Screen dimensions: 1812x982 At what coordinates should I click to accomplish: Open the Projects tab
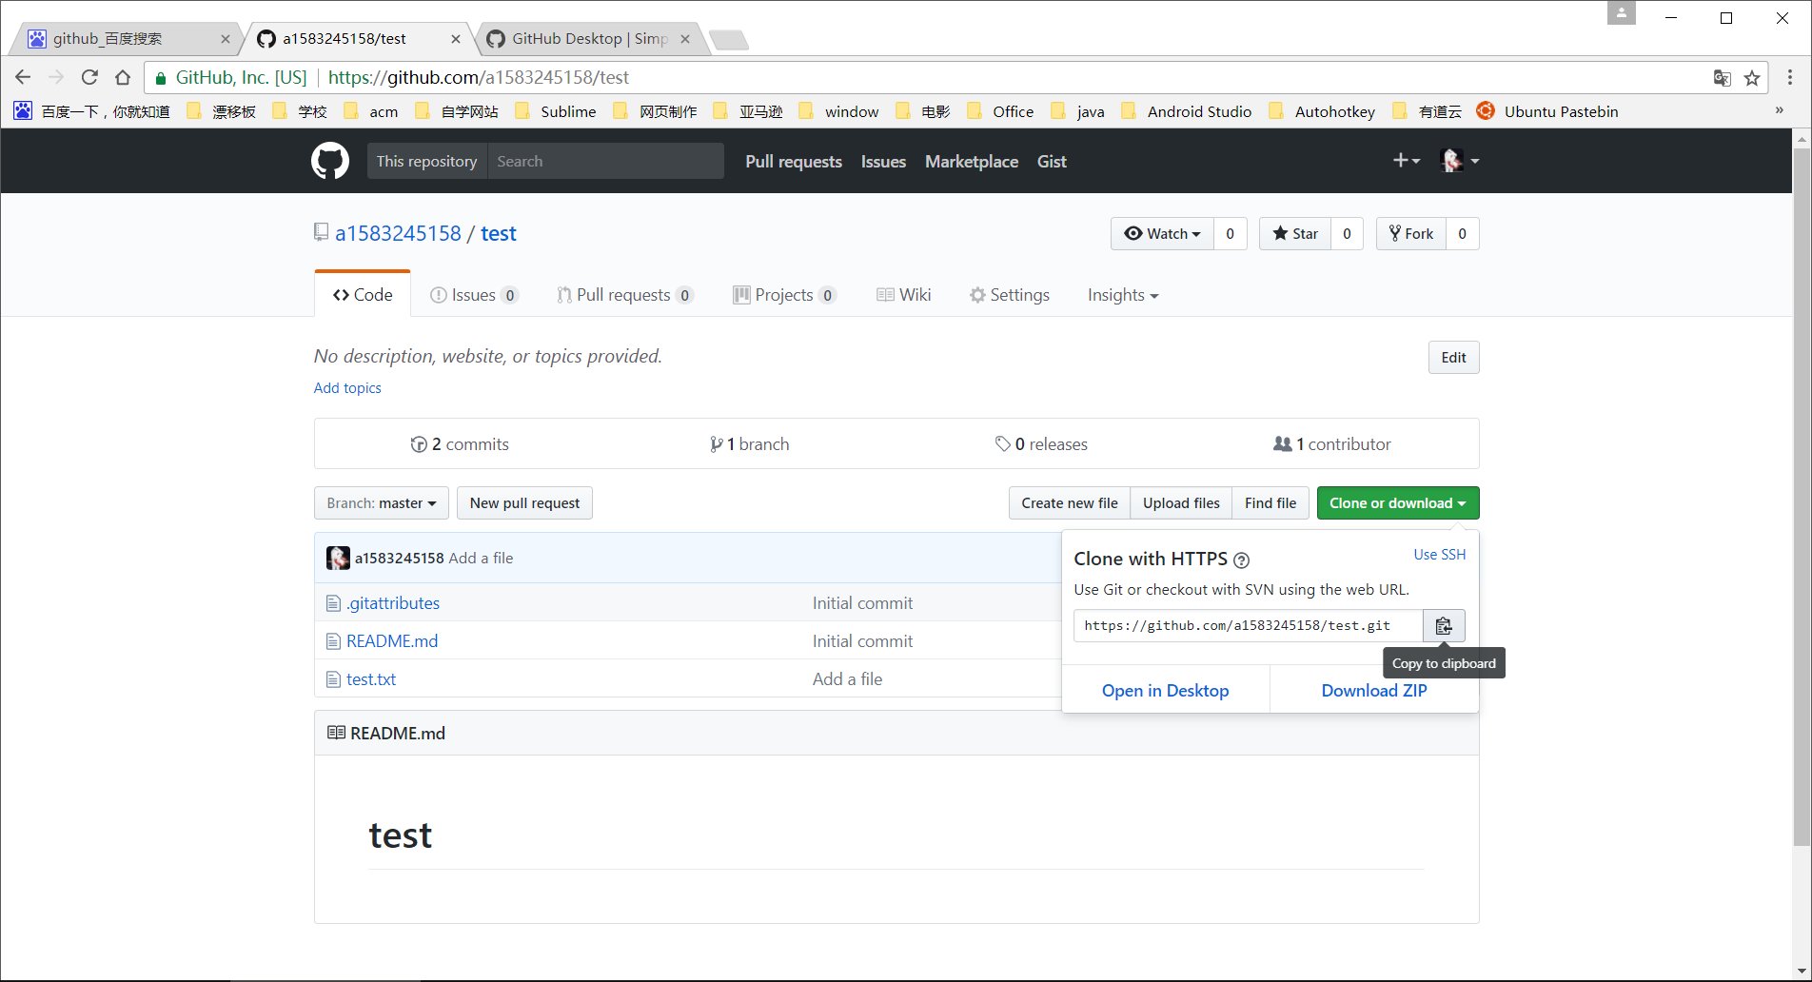point(784,295)
